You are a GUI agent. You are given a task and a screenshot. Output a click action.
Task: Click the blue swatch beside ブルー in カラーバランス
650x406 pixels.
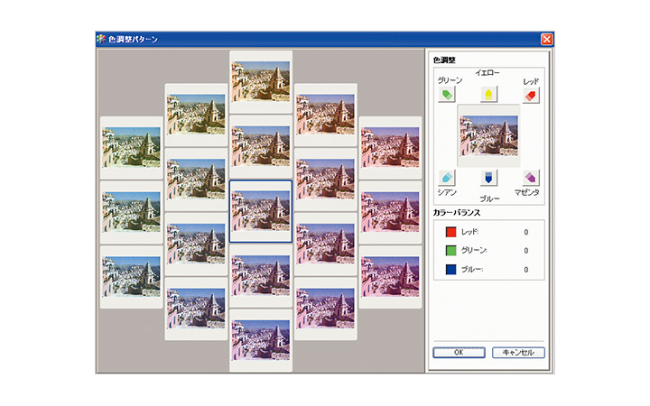tap(450, 269)
